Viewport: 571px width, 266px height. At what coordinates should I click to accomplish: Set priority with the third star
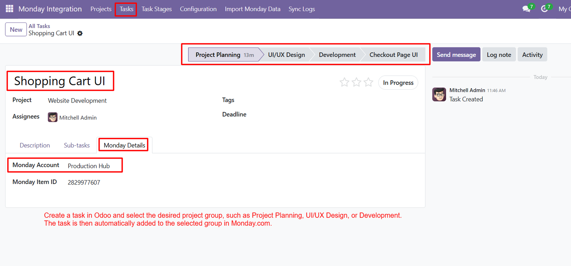coord(368,82)
